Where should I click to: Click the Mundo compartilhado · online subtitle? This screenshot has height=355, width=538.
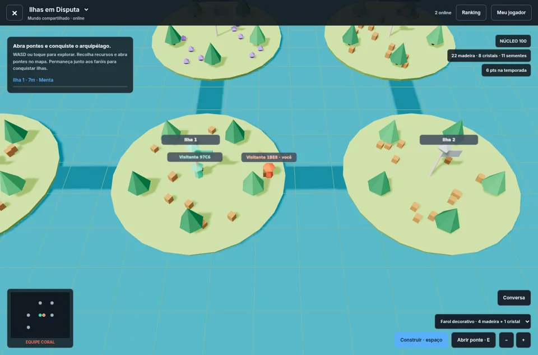[x=56, y=18]
